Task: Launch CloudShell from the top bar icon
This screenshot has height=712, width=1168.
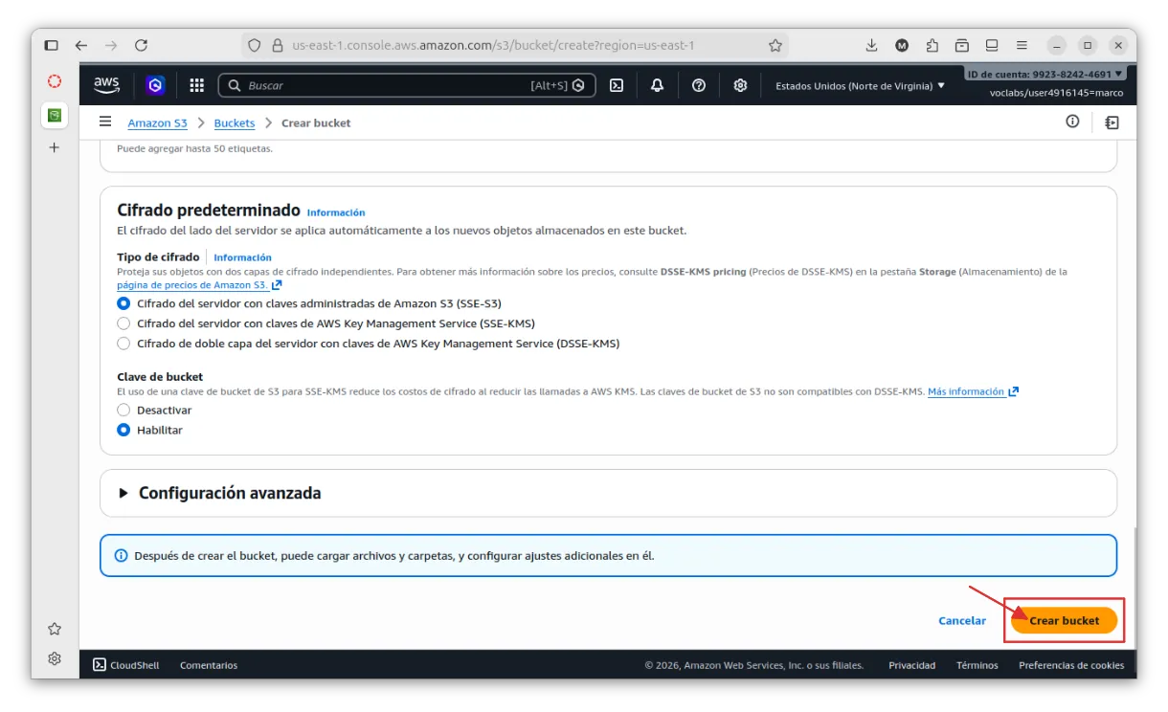Action: (x=618, y=85)
